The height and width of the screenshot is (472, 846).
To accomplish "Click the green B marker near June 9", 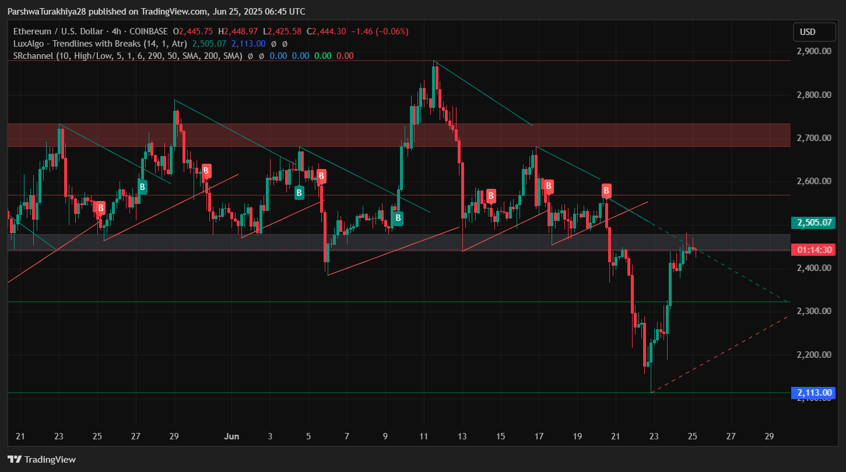I will [x=398, y=219].
